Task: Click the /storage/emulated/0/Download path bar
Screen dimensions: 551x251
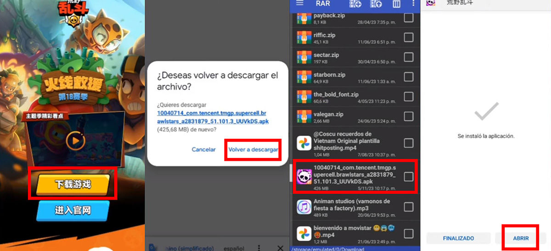Action: [355, 249]
